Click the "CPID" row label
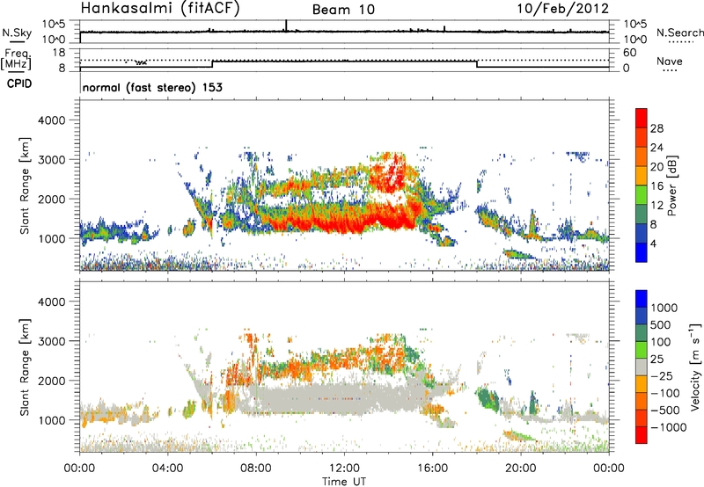The width and height of the screenshot is (704, 487). 19,84
